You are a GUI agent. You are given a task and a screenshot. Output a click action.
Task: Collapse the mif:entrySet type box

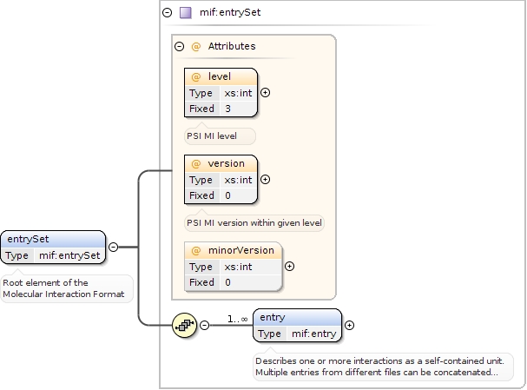click(168, 13)
